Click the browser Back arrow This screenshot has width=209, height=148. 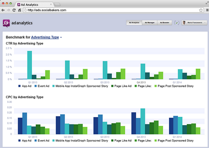click(3, 10)
